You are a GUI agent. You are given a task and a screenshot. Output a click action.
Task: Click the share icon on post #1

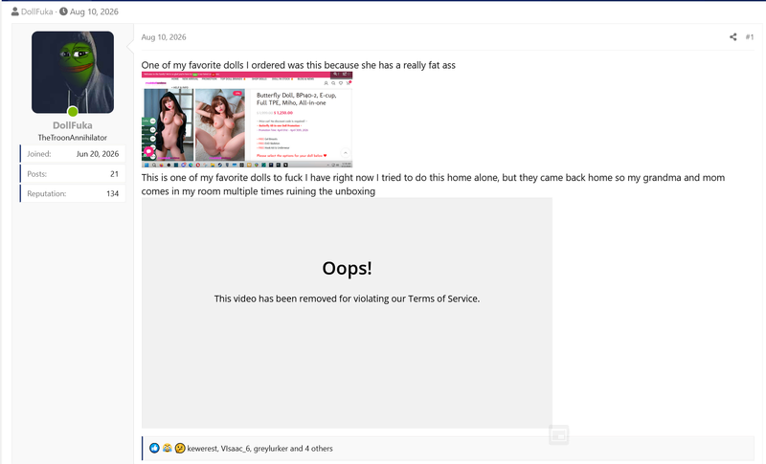click(732, 37)
